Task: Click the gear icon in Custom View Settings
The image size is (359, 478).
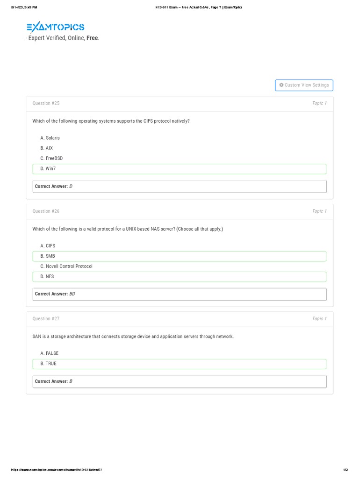Action: (x=281, y=85)
